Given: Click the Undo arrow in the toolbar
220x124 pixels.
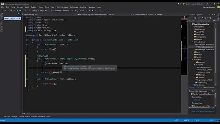Looking at the screenshot, I should (x=24, y=11).
